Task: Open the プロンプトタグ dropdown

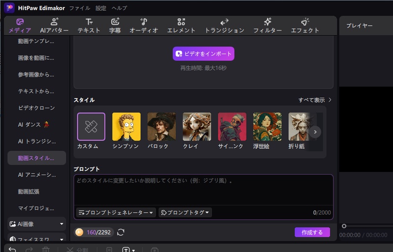Action: point(185,212)
